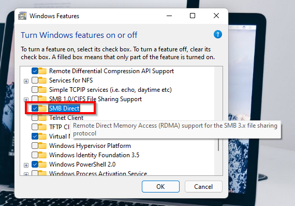Viewport: 295px width, 206px height.
Task: Click the blue help question mark icon
Action: click(x=218, y=34)
